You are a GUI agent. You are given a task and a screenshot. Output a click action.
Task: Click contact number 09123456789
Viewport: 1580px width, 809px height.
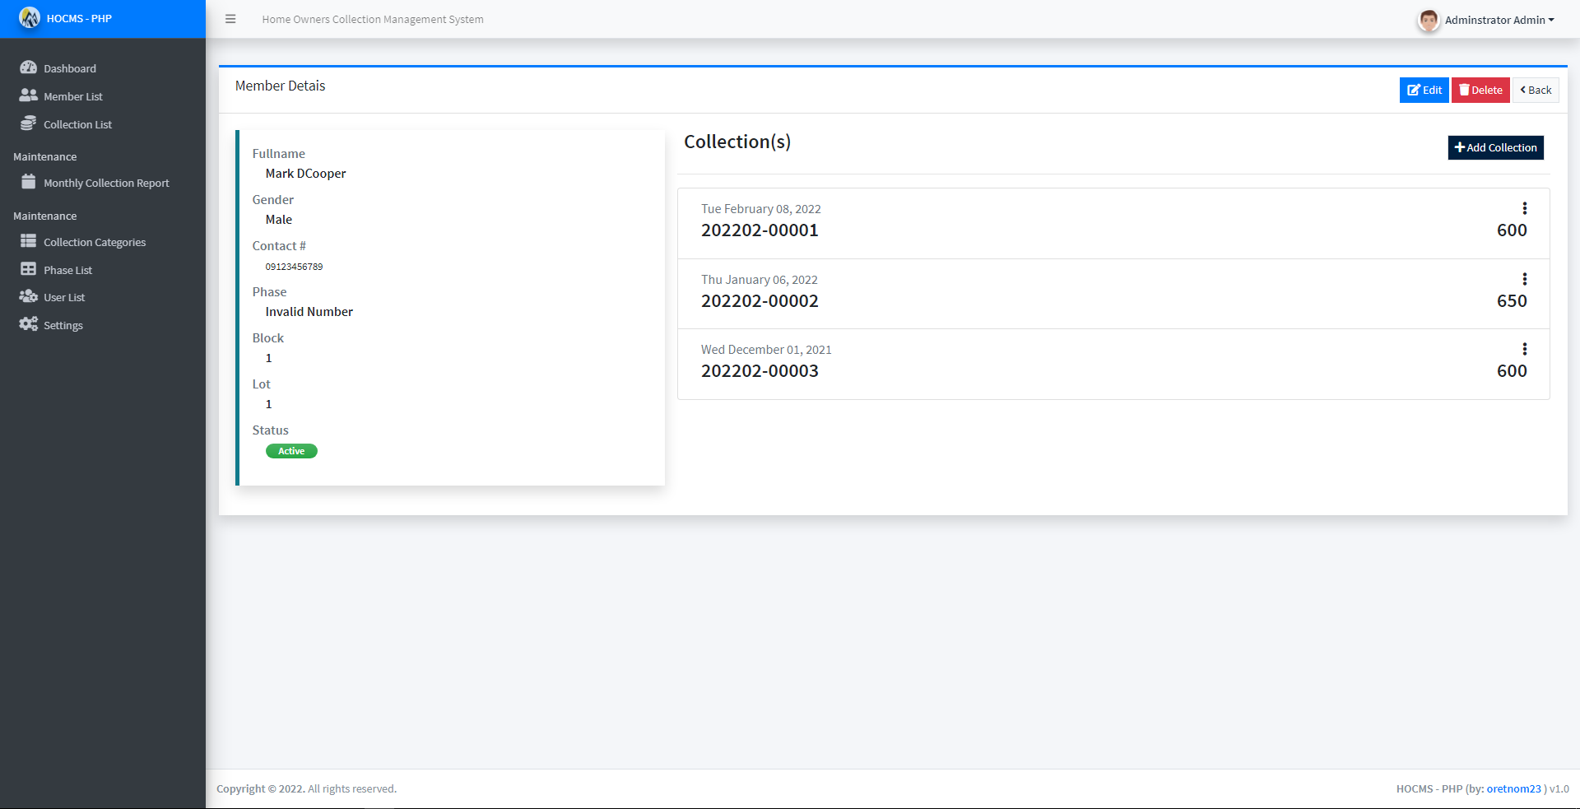click(294, 267)
